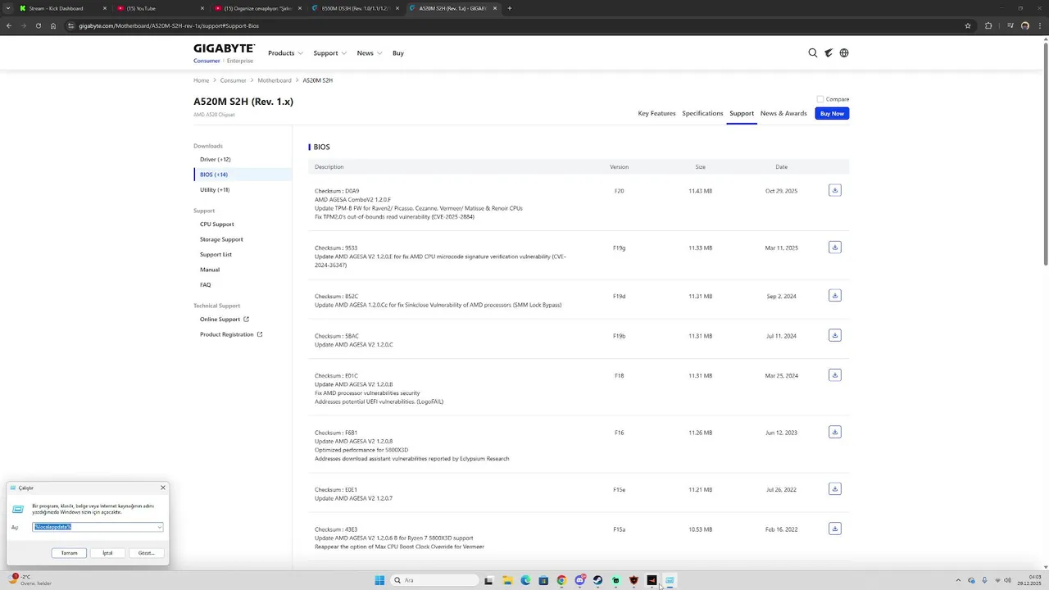This screenshot has width=1049, height=590.
Task: Click Gözat... in the Run dialog
Action: point(146,553)
